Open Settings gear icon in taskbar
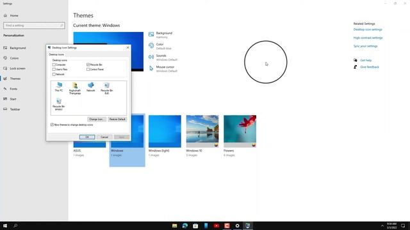 point(237,226)
